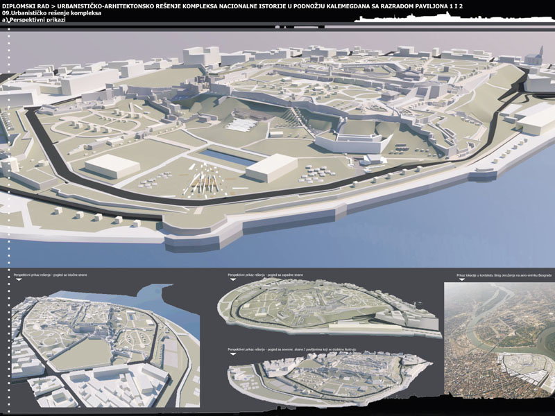Screen dimensions: 555x416
Task: Click the arrow marker under the aerial photo caption
Action: pyautogui.click(x=461, y=279)
